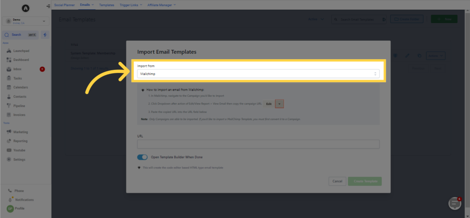Click the round A logo

point(25,8)
